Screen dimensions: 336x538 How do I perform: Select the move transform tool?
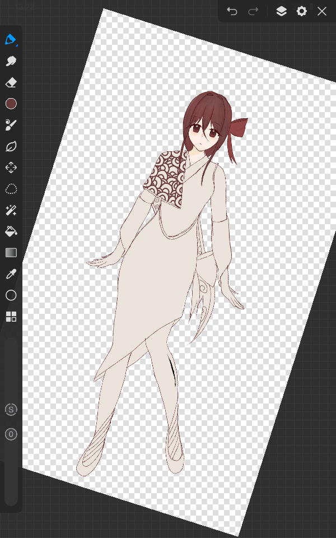coord(11,168)
